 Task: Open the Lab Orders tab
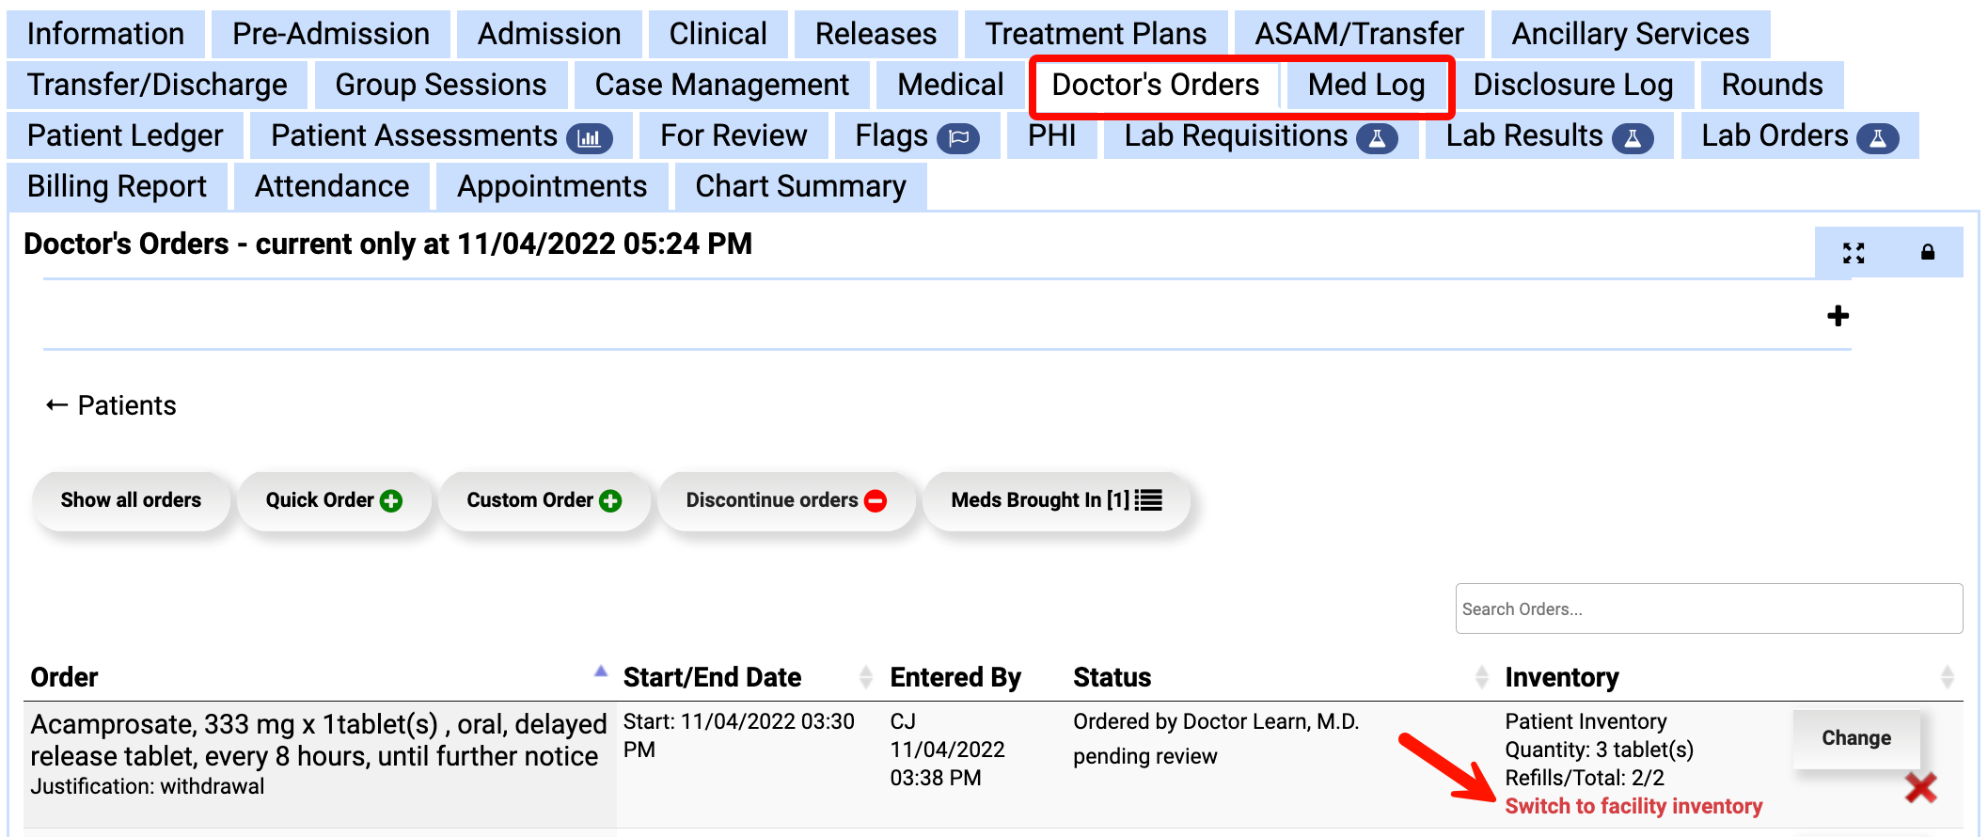pyautogui.click(x=1798, y=136)
